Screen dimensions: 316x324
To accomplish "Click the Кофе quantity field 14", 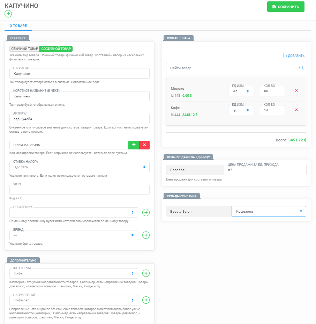I will (x=272, y=110).
